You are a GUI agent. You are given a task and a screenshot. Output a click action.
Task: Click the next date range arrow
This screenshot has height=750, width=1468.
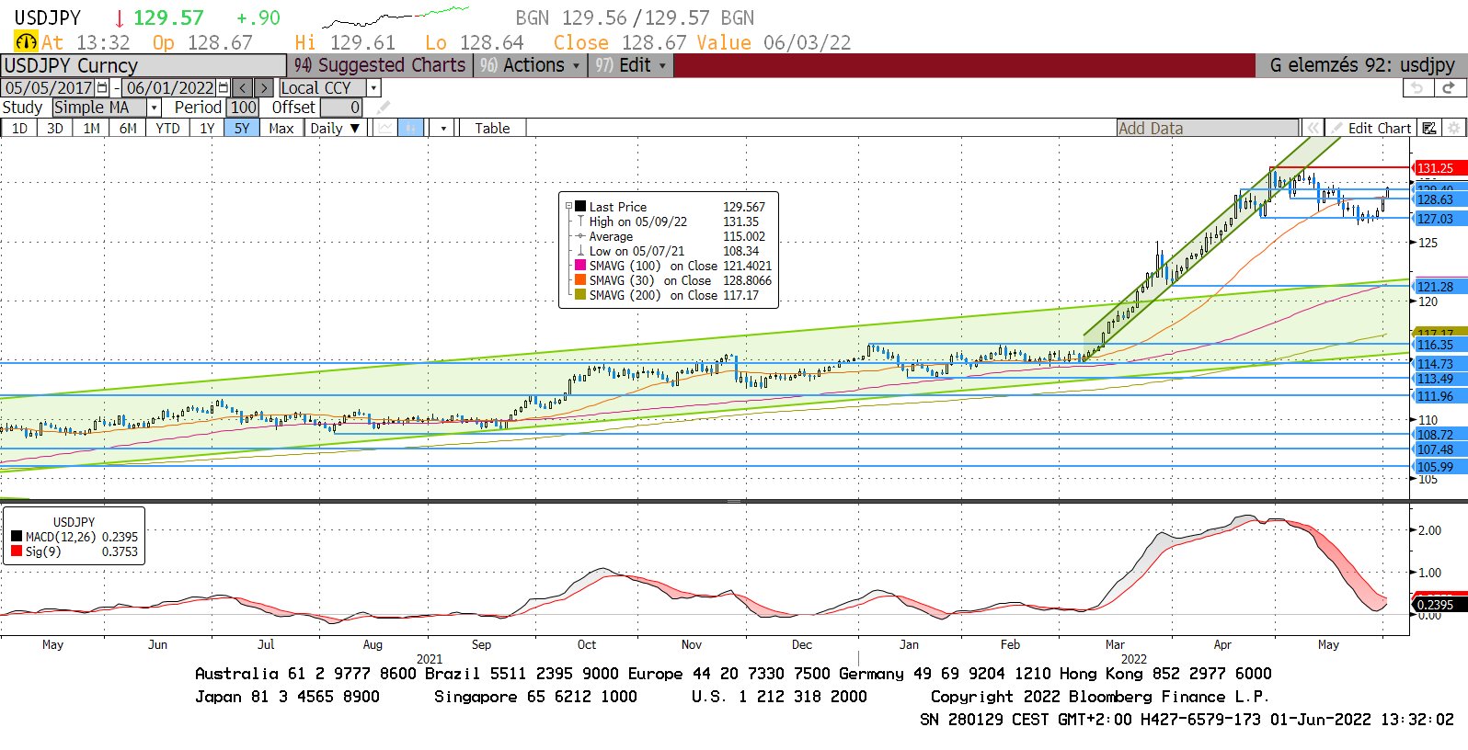point(264,88)
